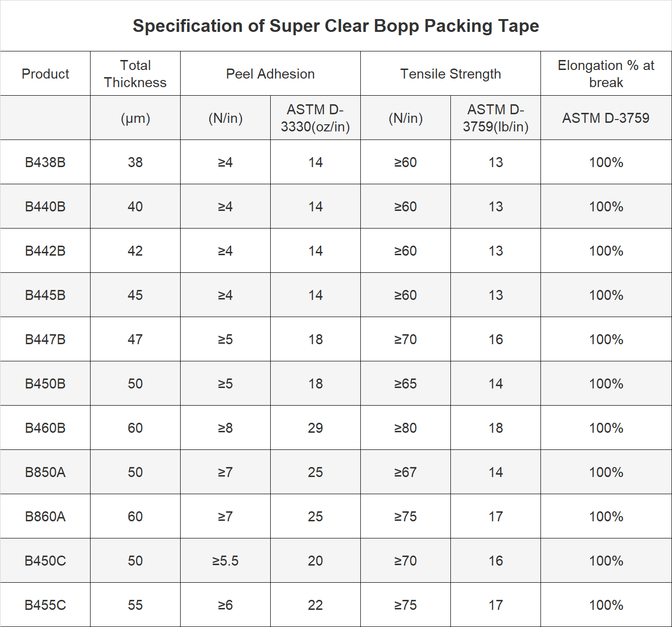The width and height of the screenshot is (672, 627).
Task: Click the ≥5.5 peel adhesion value
Action: [x=225, y=561]
